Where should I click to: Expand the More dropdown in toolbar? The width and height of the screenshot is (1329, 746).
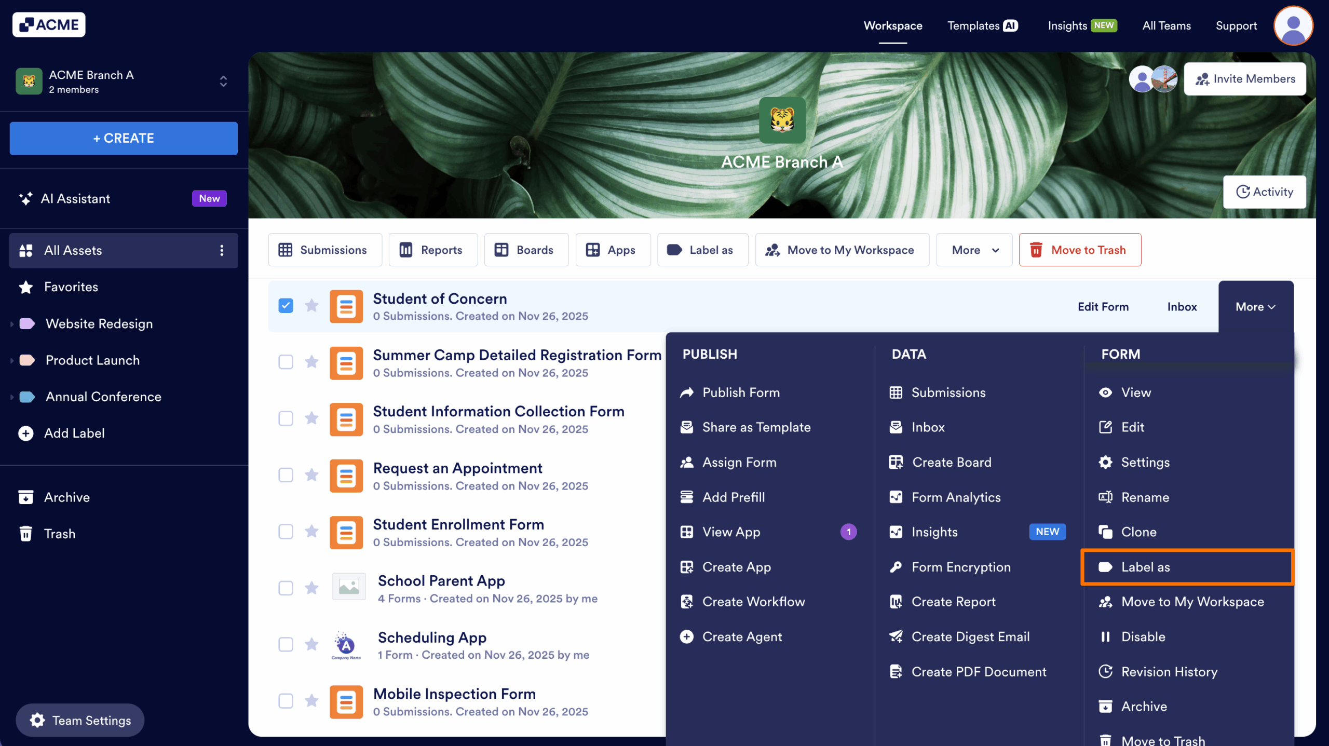[x=973, y=250]
